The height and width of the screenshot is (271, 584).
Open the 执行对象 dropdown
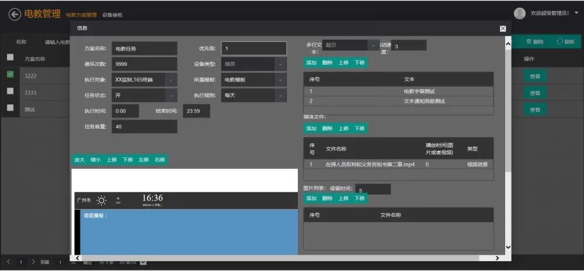click(x=171, y=80)
